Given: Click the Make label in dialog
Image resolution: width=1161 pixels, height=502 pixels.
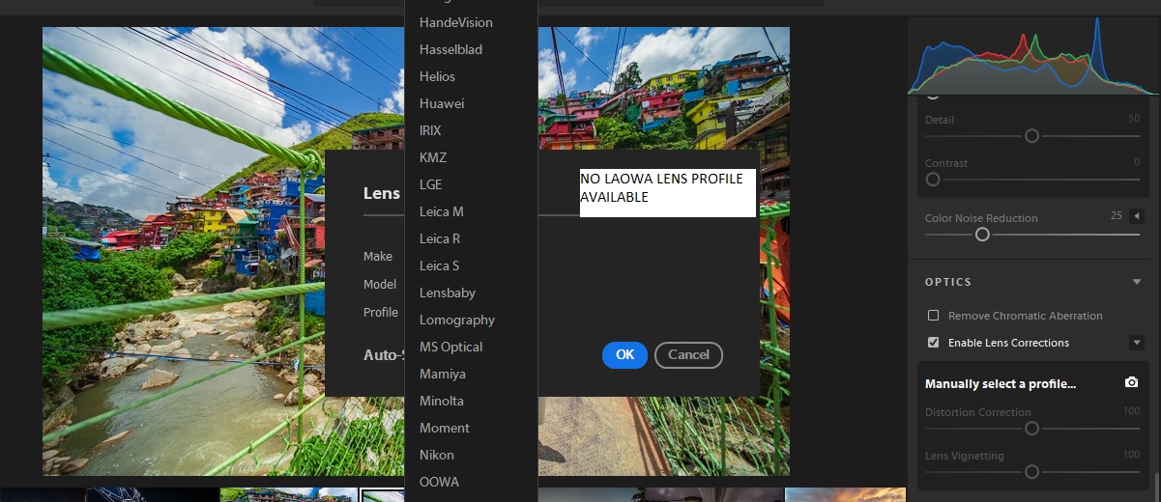Looking at the screenshot, I should [378, 257].
